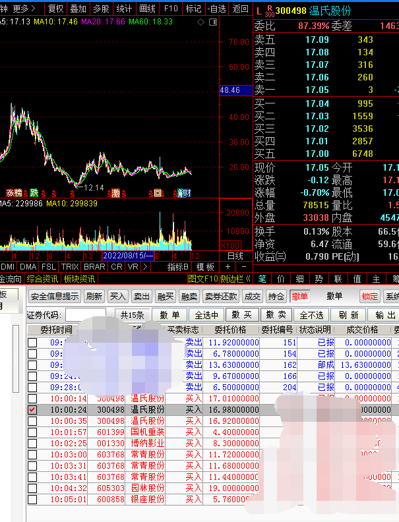Open the 日线 period selector

coord(235,256)
